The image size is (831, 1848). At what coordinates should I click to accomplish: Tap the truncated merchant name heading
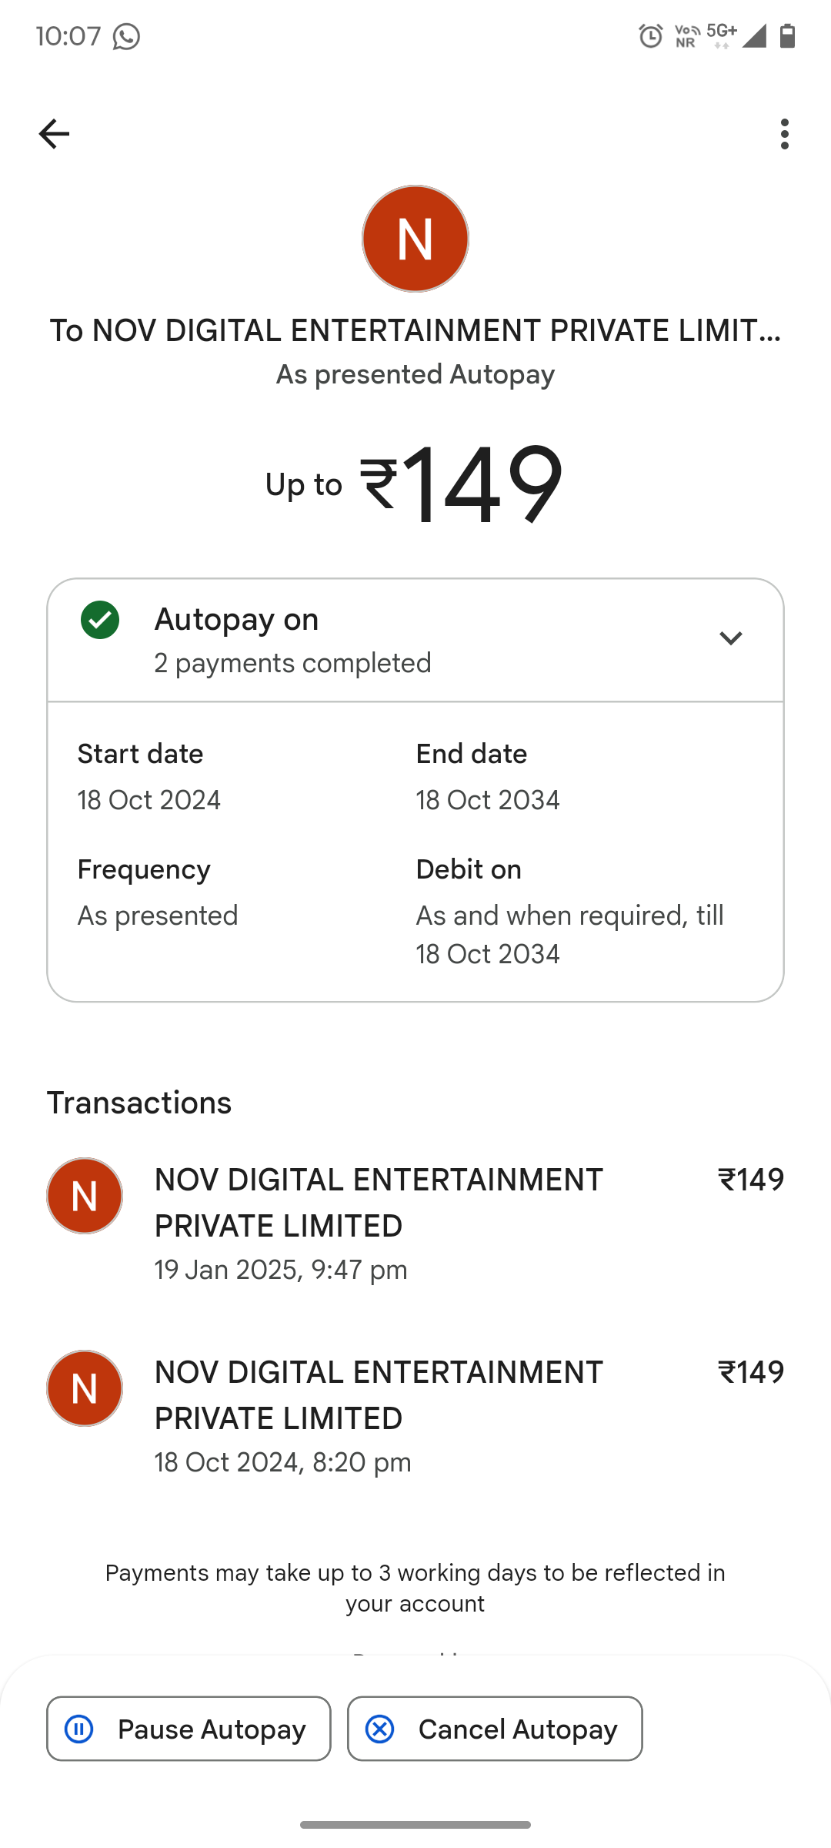tap(415, 331)
